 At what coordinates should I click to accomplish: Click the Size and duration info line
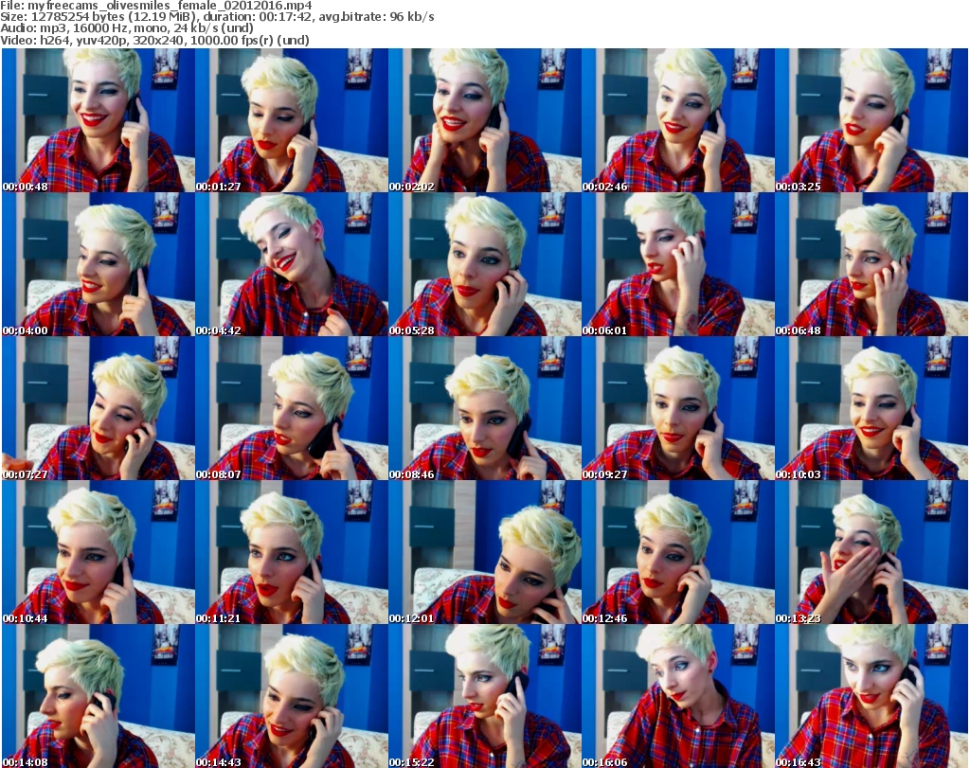point(217,17)
